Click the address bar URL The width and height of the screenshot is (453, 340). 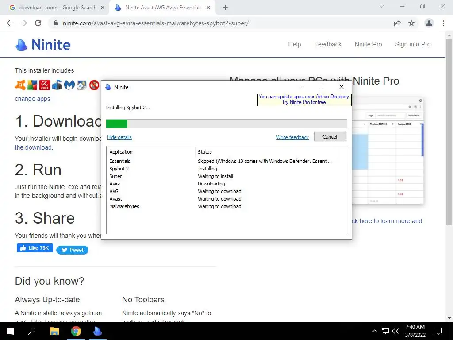coord(155,23)
